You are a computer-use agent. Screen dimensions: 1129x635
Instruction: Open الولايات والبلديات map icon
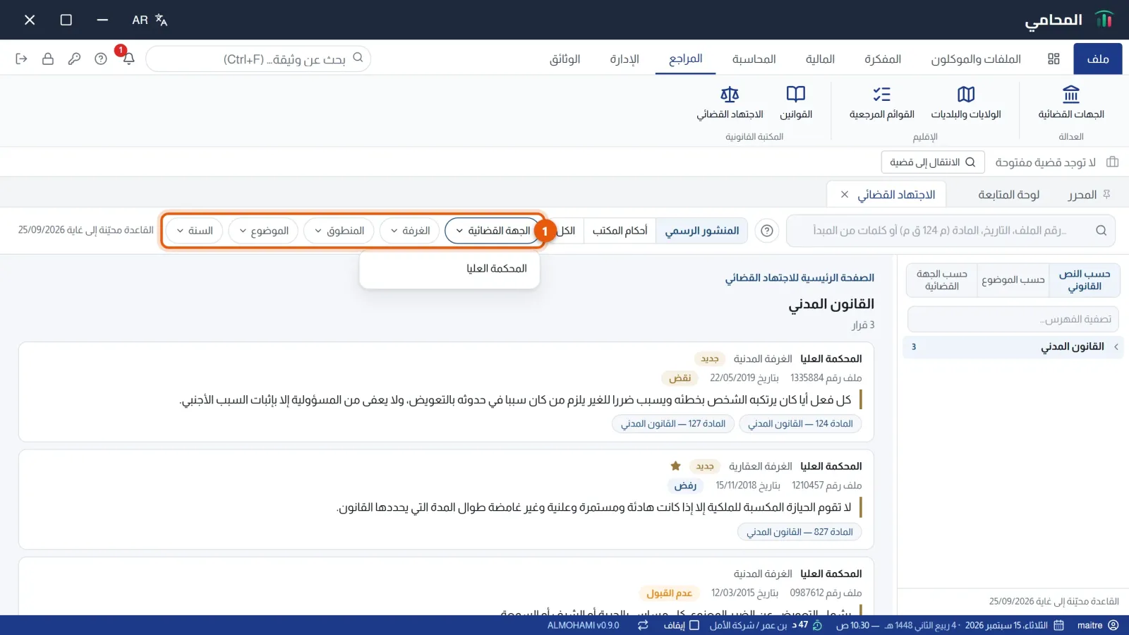point(965,102)
